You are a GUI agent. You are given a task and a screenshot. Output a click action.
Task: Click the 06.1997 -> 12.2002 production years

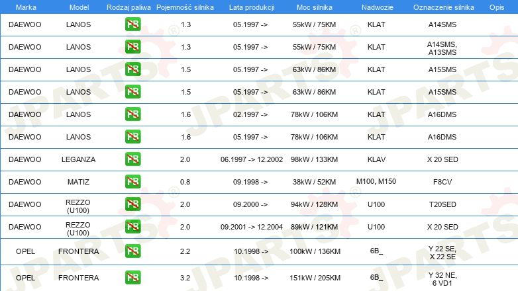[x=252, y=159]
